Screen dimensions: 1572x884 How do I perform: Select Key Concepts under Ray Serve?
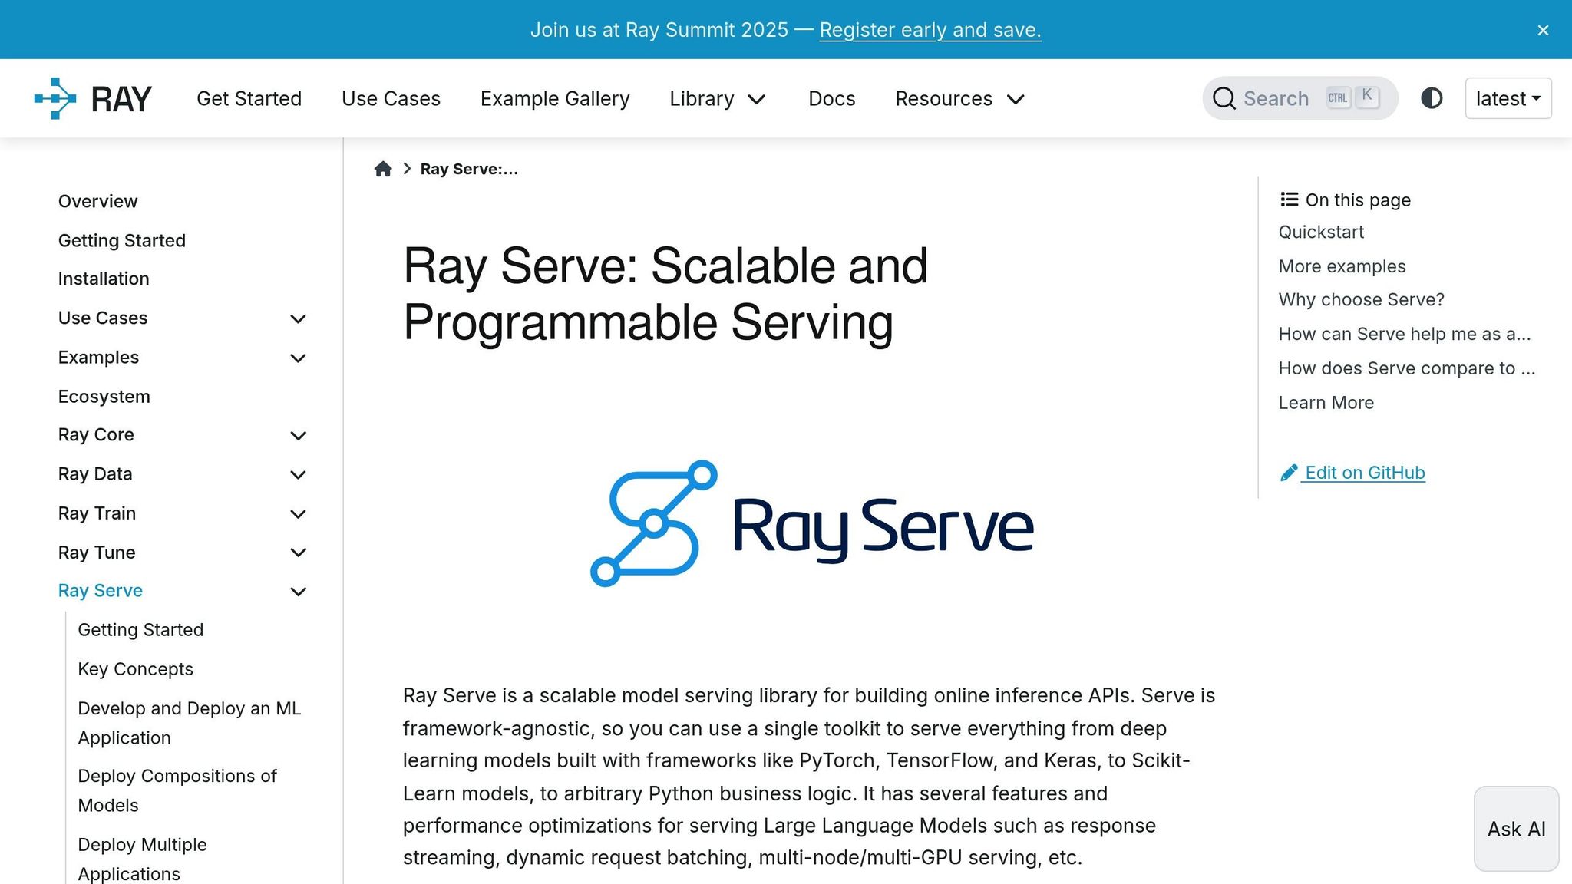pos(135,668)
